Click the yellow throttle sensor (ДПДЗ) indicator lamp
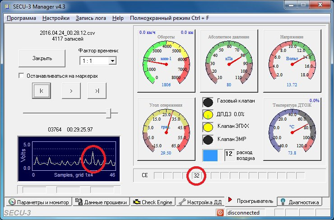 208,115
